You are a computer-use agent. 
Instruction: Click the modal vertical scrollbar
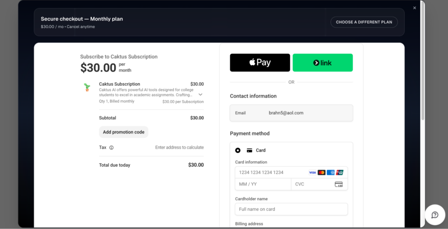click(x=423, y=60)
